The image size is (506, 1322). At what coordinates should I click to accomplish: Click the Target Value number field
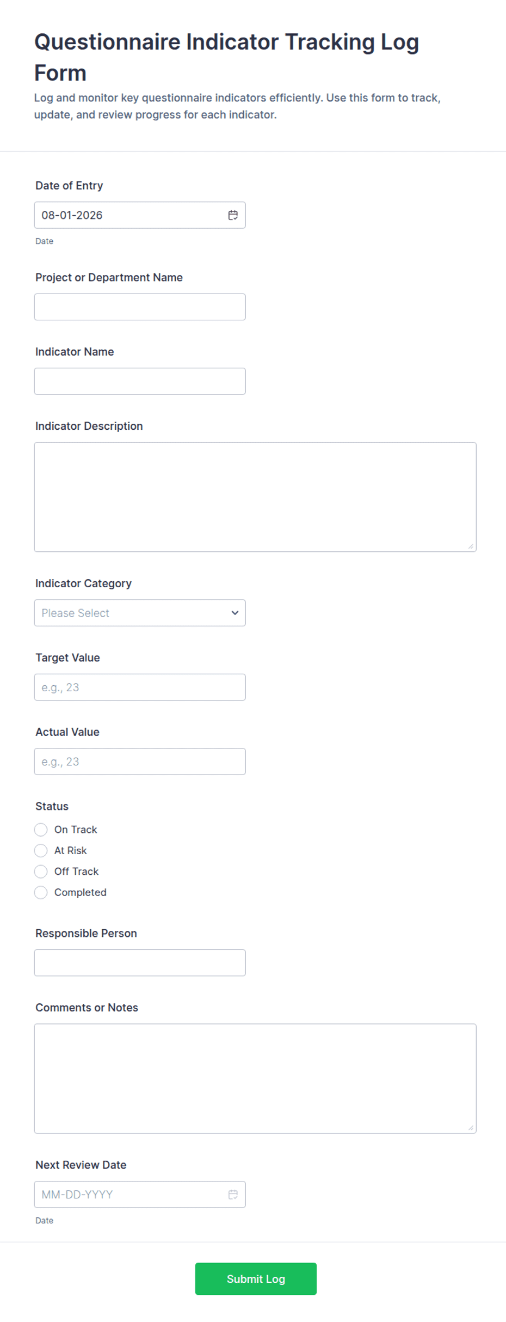[x=140, y=687]
